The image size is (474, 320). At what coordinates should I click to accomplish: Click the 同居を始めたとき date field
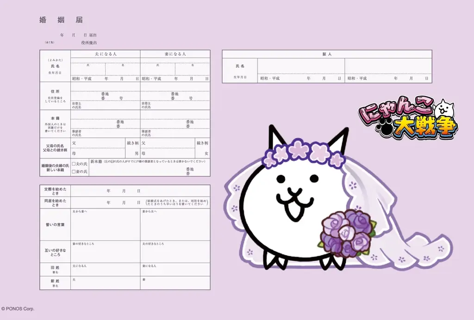[x=141, y=203]
